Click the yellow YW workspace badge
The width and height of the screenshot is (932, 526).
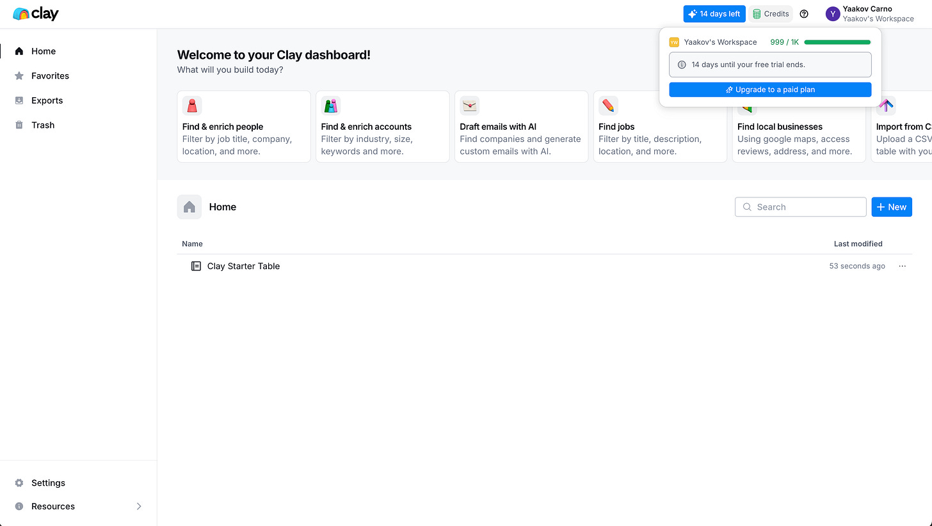(674, 42)
